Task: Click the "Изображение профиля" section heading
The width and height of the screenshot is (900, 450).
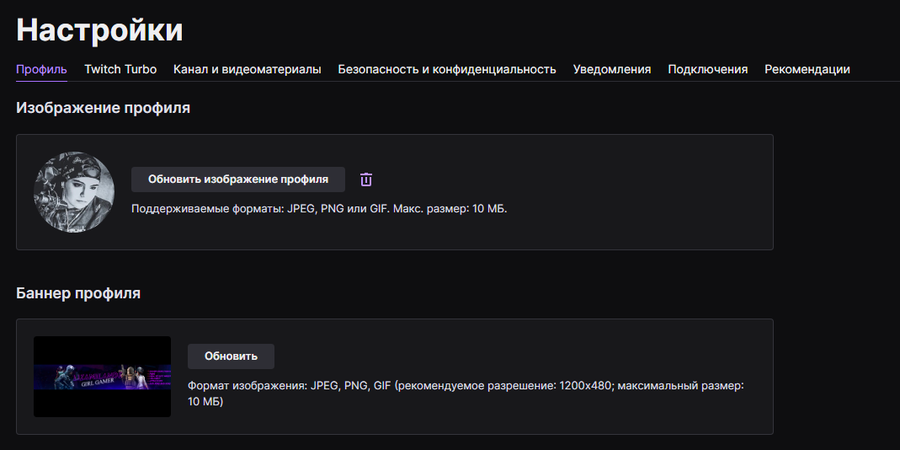Action: [103, 108]
